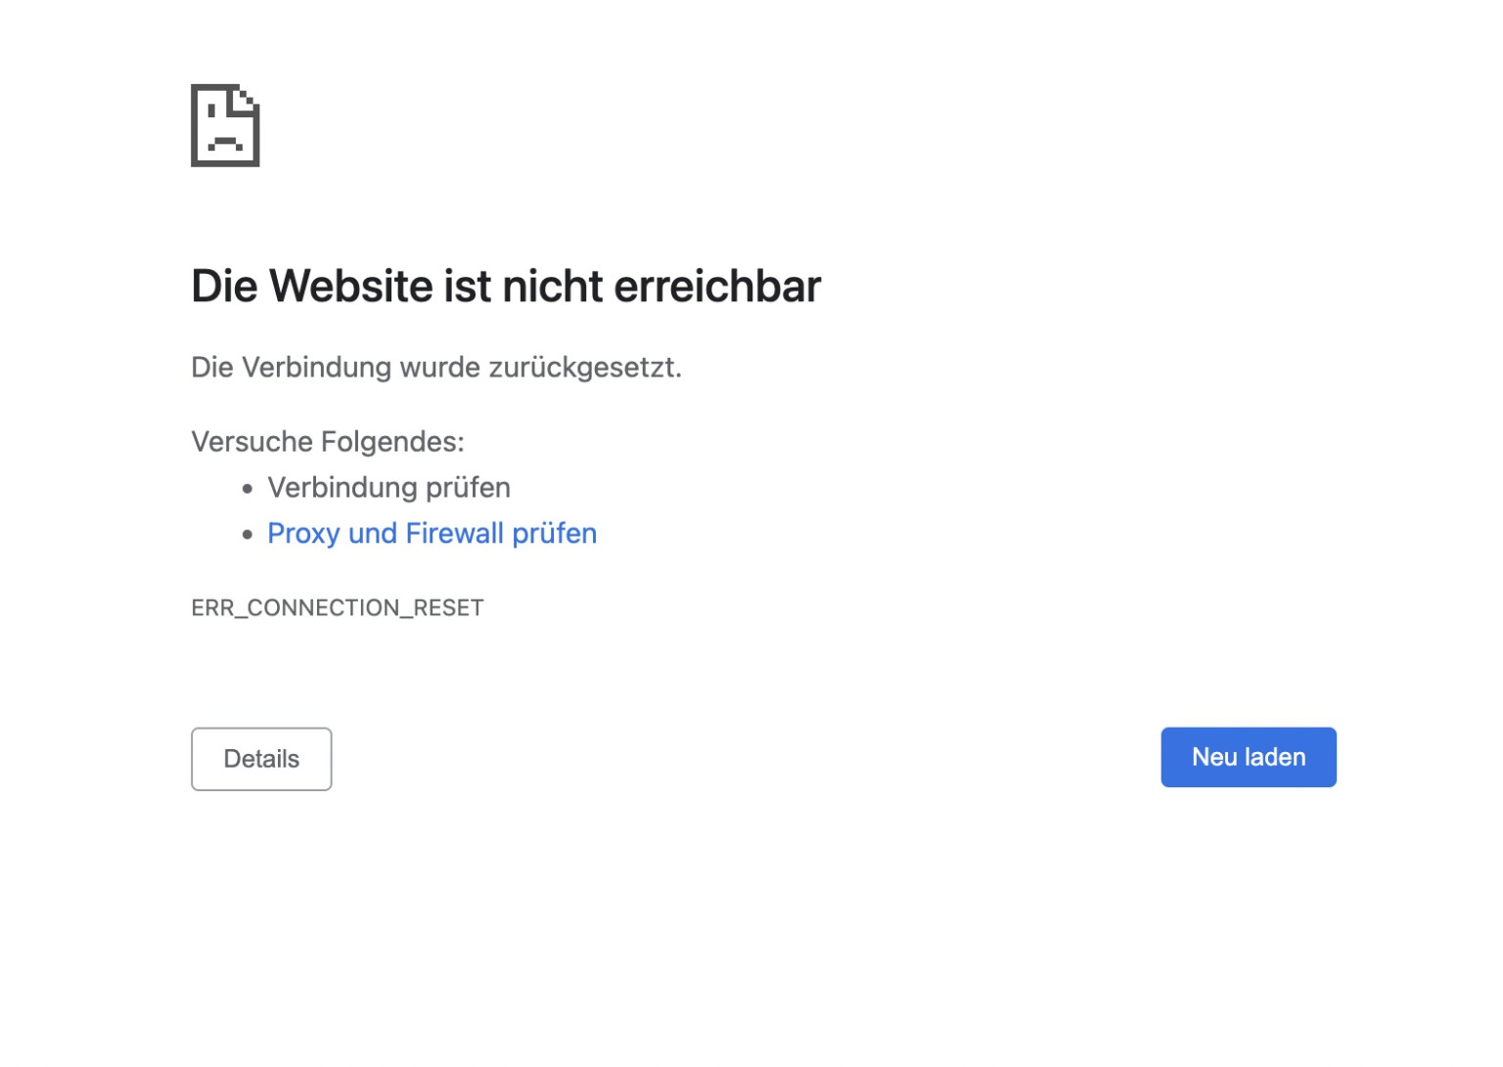
Task: Click the Verbindung prüfen suggestion
Action: click(388, 487)
